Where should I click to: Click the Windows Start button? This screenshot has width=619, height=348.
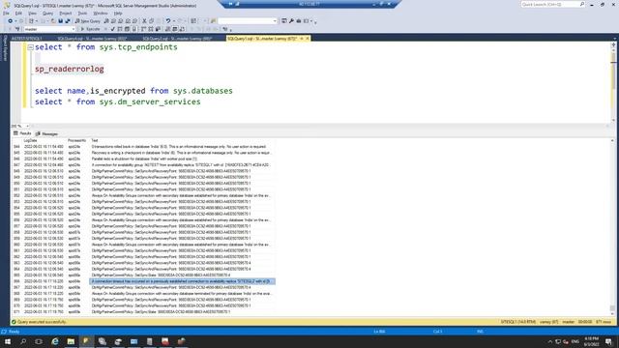click(x=8, y=341)
